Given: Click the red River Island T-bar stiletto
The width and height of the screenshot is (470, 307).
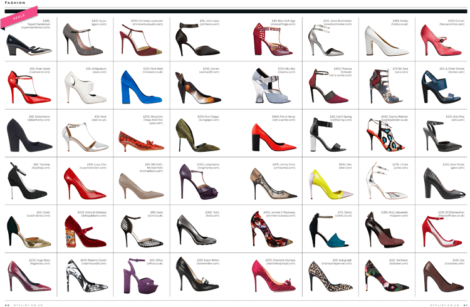Looking at the screenshot, I should [29, 87].
